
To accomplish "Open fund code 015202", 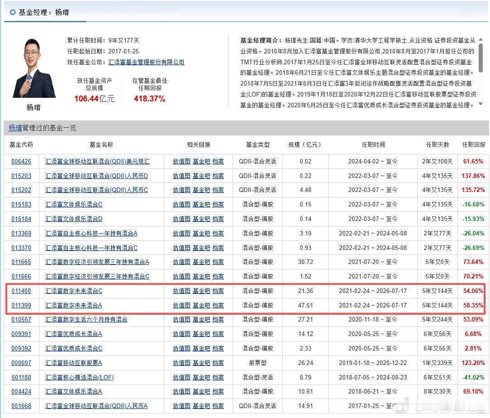I will point(21,190).
